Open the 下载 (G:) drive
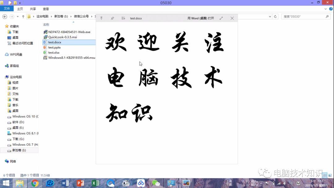The image size is (334, 188). pyautogui.click(x=18, y=139)
